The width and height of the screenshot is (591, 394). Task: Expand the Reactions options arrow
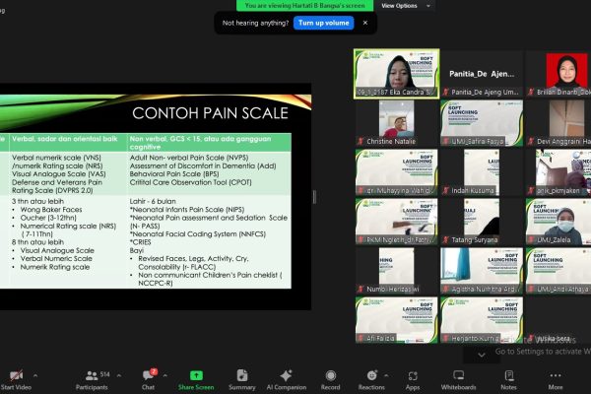[x=386, y=375]
